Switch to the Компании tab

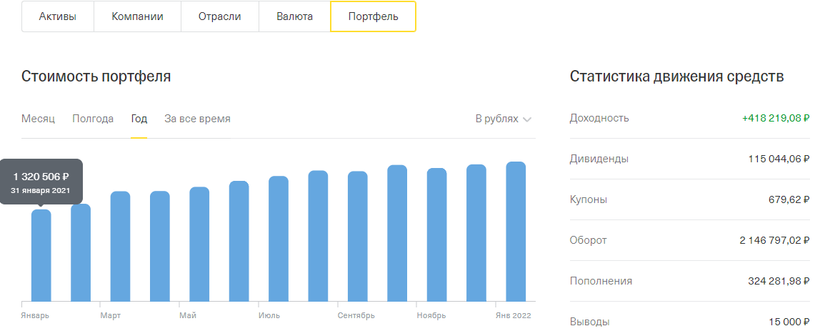[x=137, y=16]
